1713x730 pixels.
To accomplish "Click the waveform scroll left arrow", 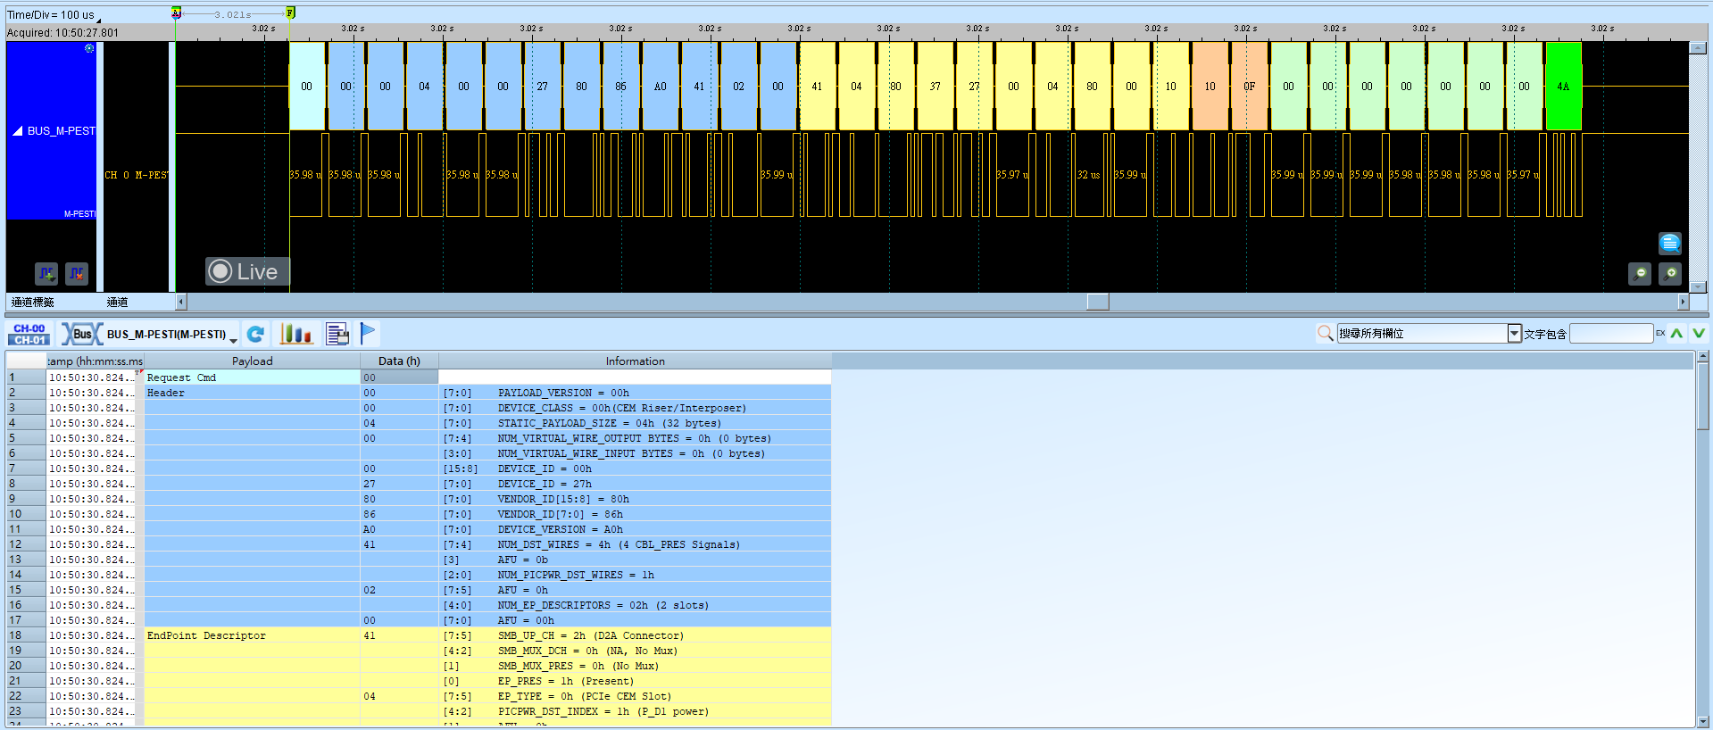I will coord(181,302).
